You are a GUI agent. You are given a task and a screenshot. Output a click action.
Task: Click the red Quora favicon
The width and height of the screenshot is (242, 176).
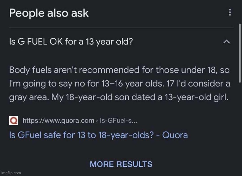coord(14,121)
